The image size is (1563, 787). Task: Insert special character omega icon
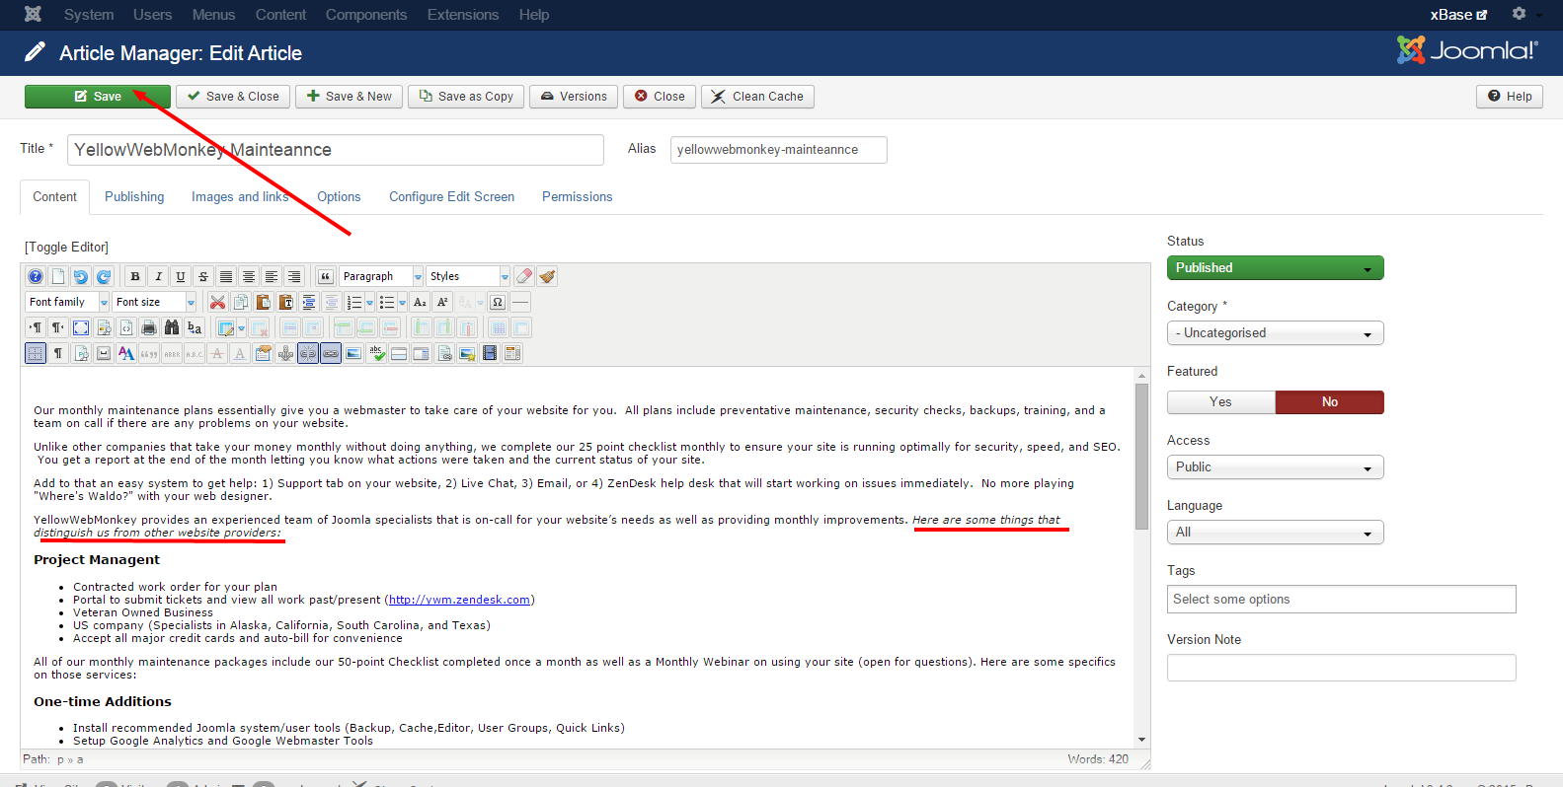pos(498,302)
